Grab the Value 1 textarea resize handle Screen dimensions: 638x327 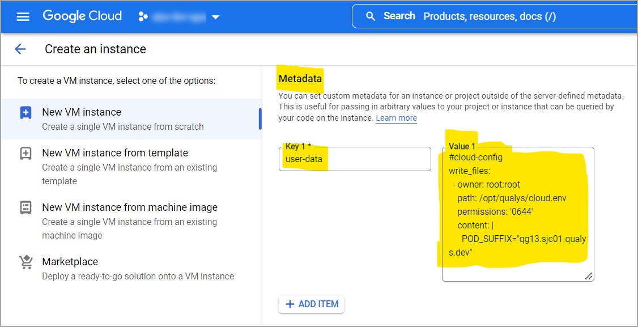pyautogui.click(x=588, y=276)
